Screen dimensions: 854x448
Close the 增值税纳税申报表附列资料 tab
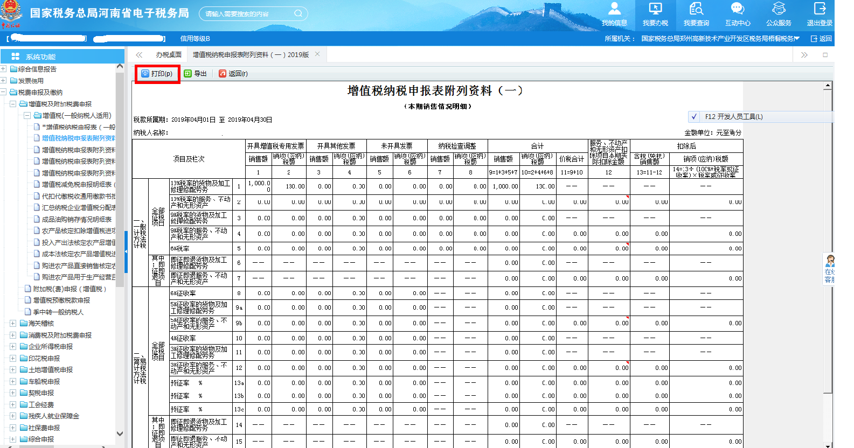point(317,54)
